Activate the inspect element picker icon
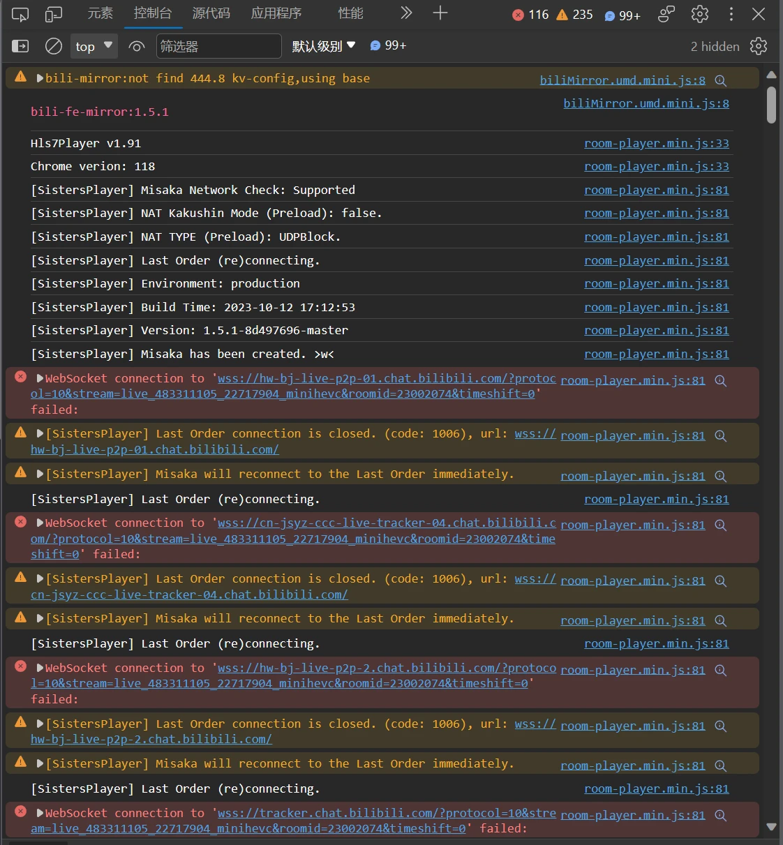Screen dimensions: 783x845 pyautogui.click(x=20, y=14)
